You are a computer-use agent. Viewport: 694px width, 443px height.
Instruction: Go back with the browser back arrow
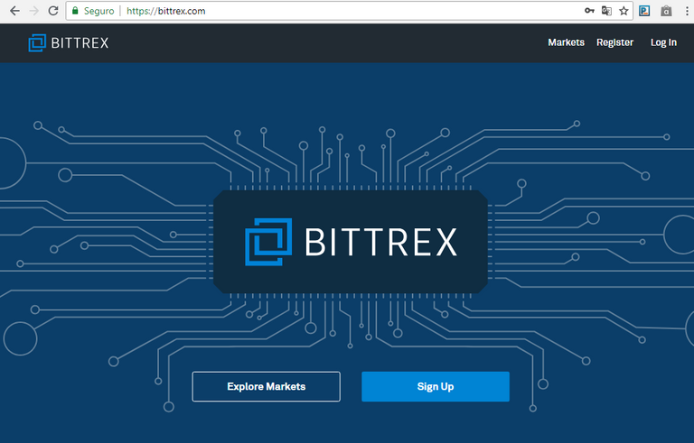(14, 11)
